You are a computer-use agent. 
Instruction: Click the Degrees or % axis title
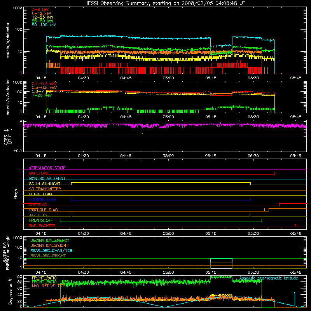[10, 291]
